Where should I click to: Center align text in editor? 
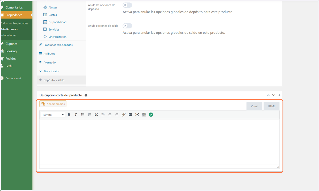click(110, 115)
